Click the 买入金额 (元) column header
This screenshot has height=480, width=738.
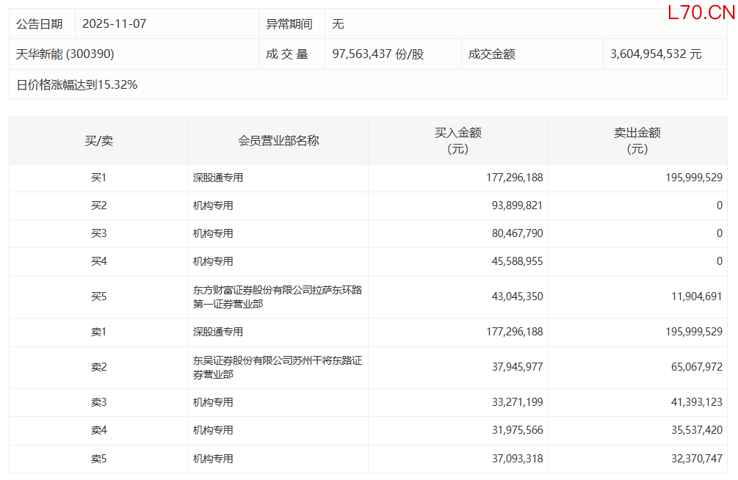pyautogui.click(x=457, y=141)
